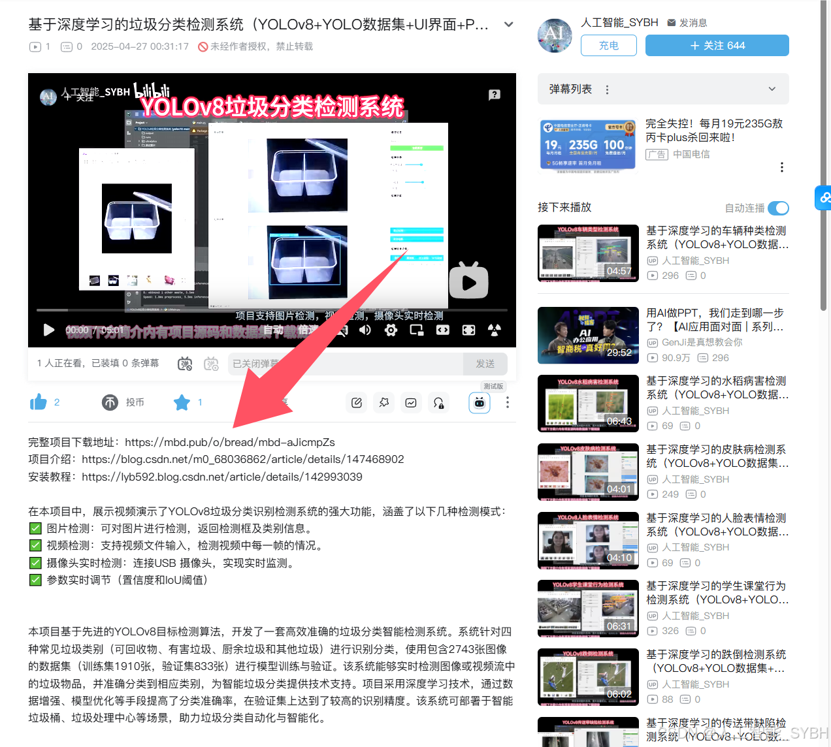
Task: Play the video with the play button
Action: pyautogui.click(x=48, y=330)
